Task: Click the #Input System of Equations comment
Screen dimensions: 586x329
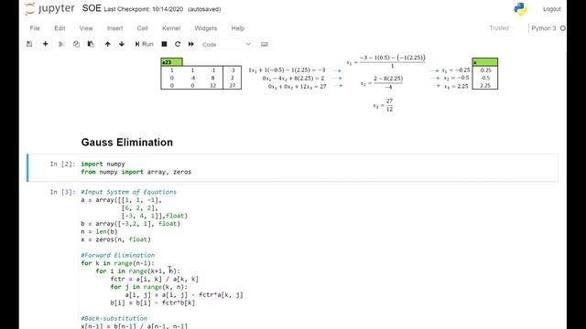Action: point(128,192)
